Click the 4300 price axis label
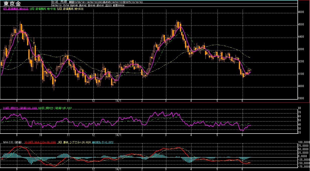The width and height of the screenshot is (310, 171). 301,49
